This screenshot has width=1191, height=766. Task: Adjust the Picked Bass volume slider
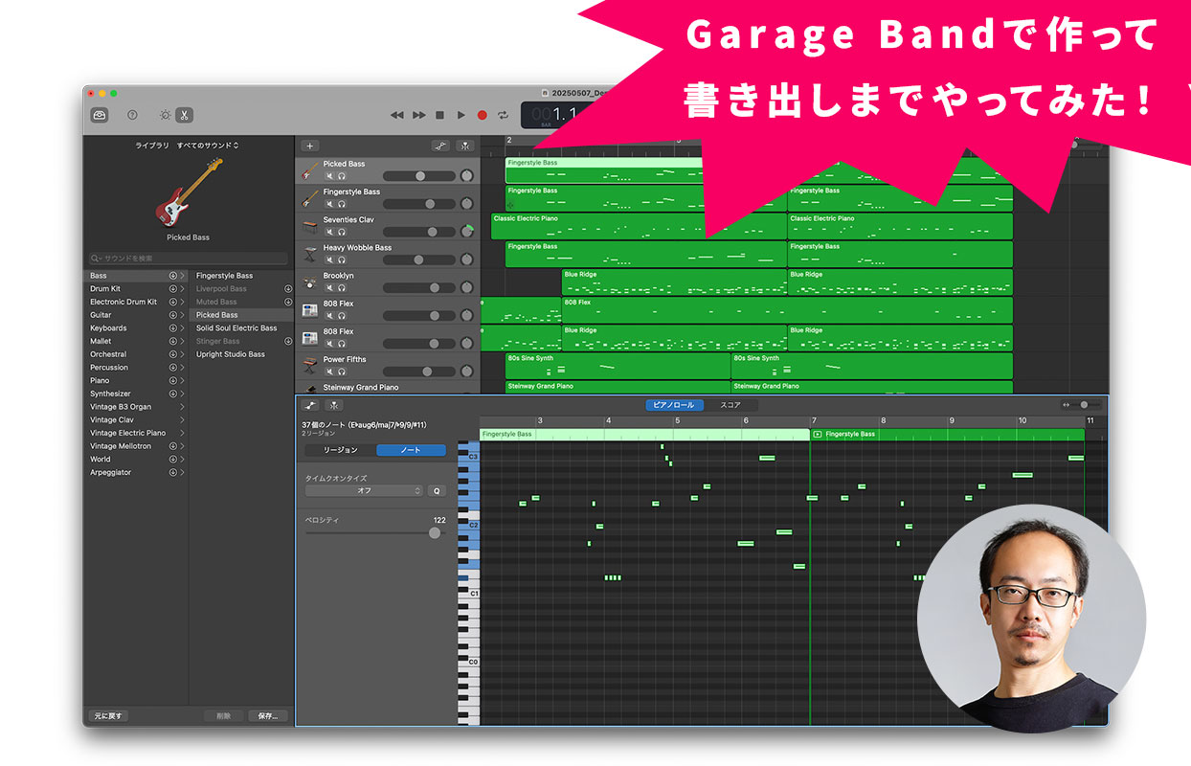pos(419,176)
